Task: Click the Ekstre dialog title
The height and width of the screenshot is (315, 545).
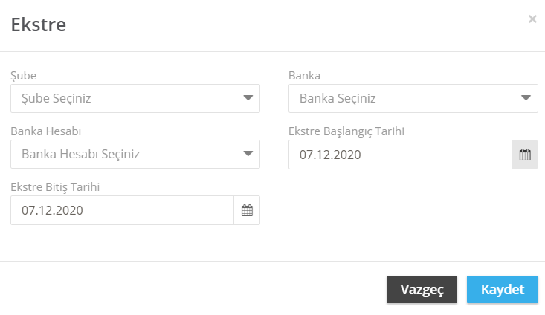Action: (39, 25)
